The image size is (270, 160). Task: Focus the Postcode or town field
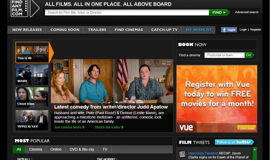click(224, 55)
